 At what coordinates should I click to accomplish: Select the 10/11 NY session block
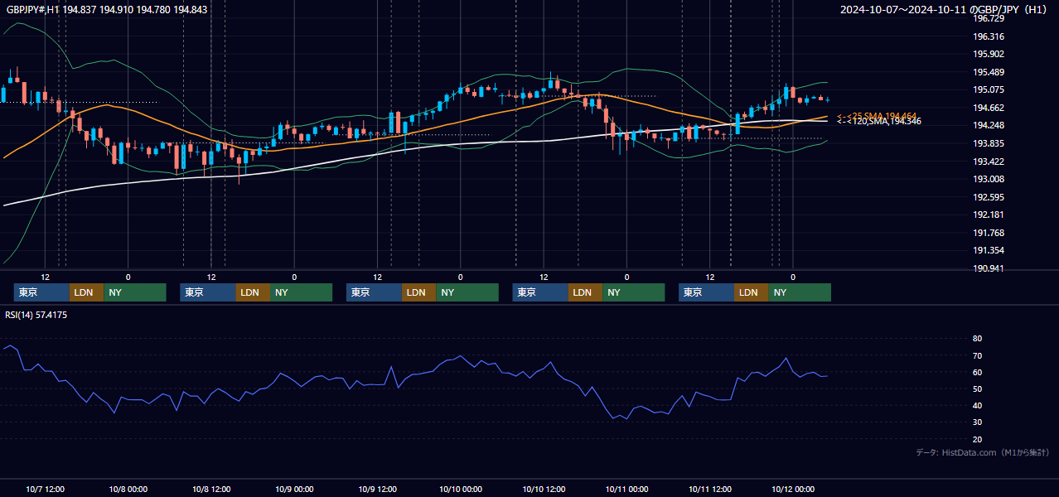coord(800,292)
